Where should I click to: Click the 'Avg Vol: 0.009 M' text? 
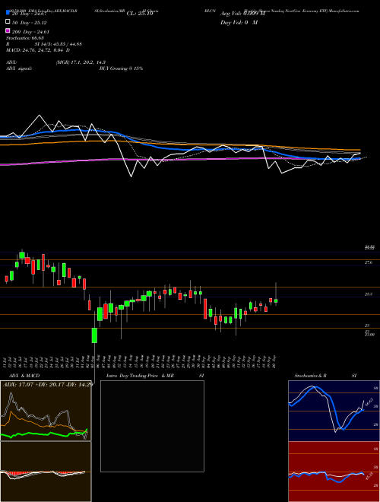[x=242, y=14]
